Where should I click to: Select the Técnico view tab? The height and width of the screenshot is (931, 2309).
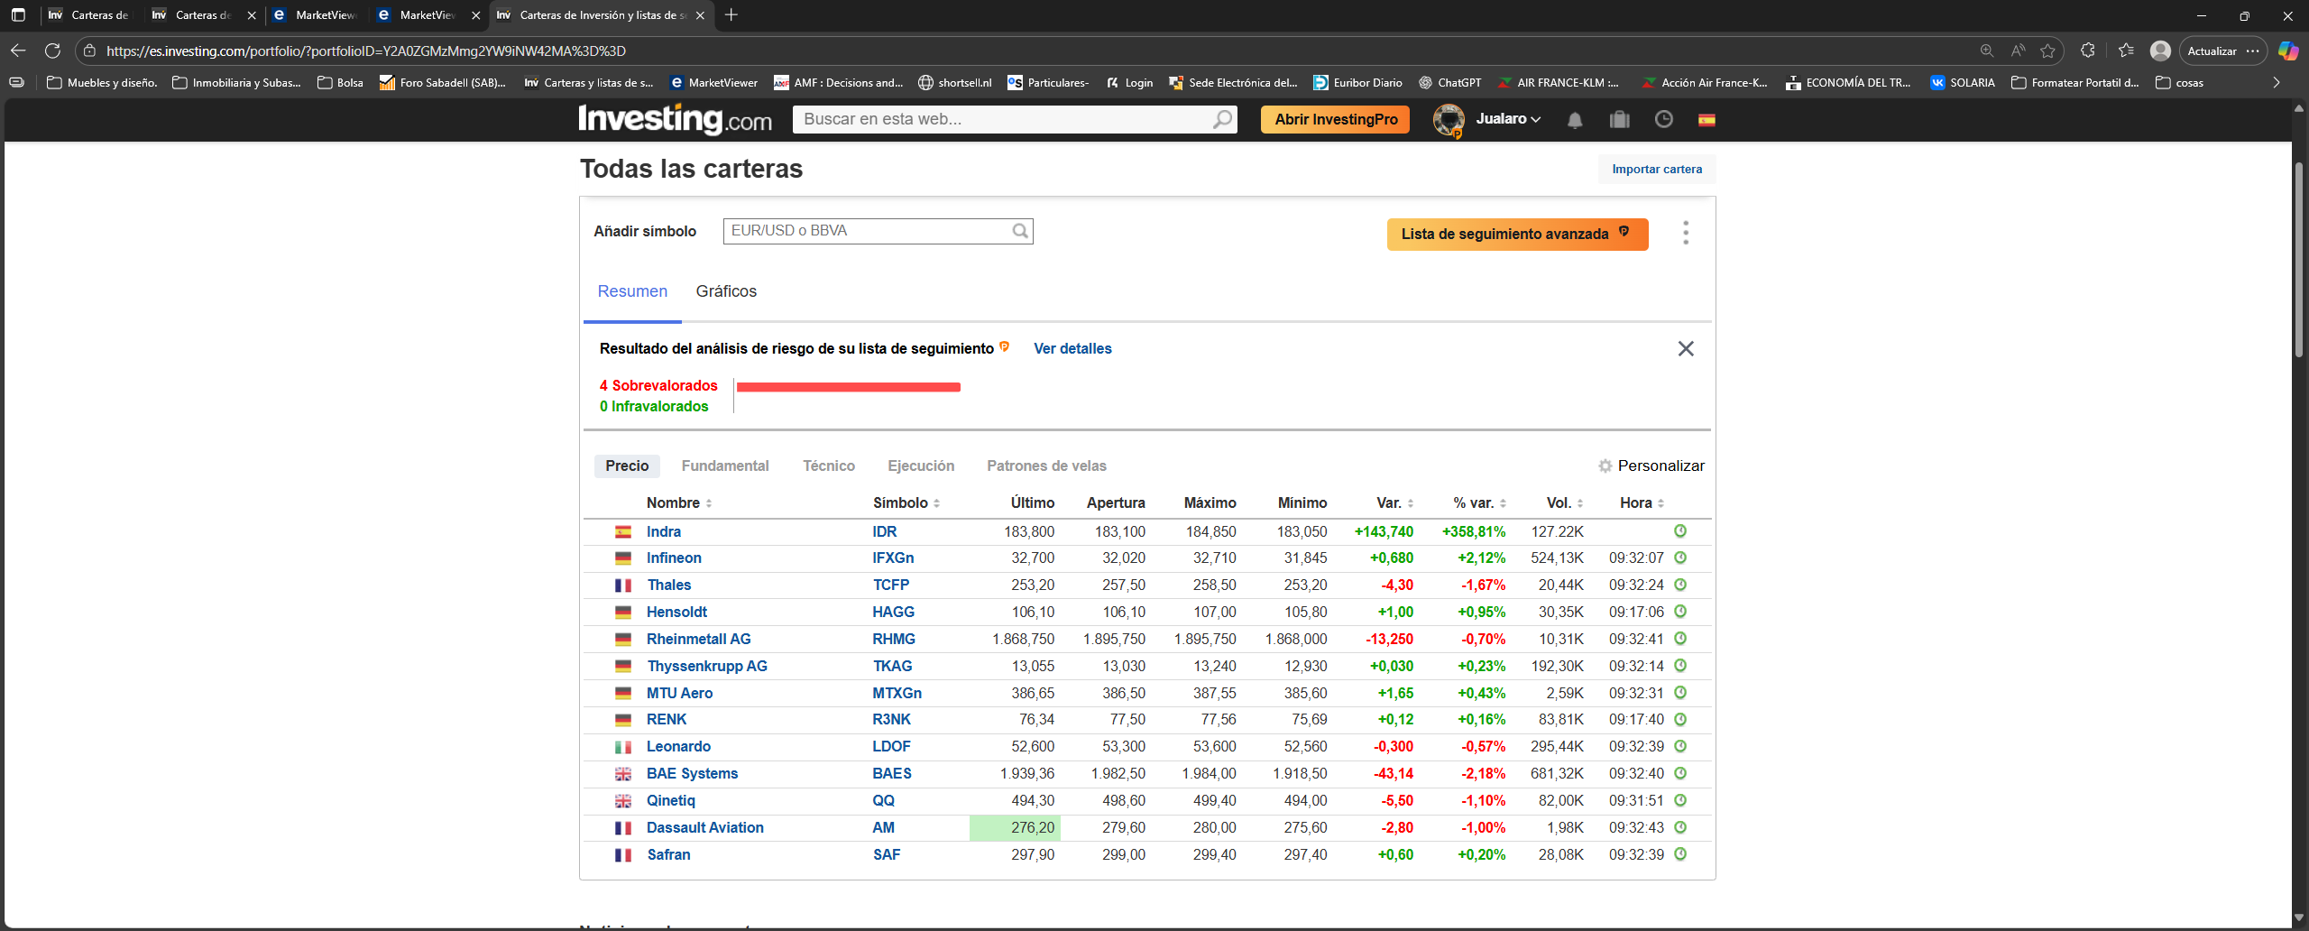click(x=829, y=466)
